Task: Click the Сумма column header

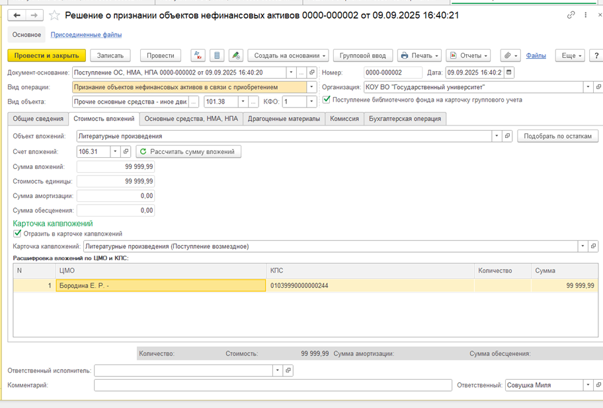Action: pyautogui.click(x=564, y=271)
